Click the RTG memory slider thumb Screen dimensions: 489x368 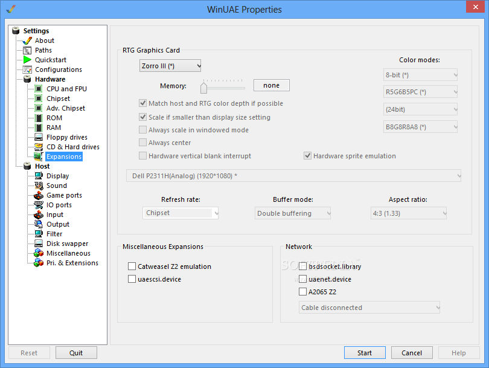203,87
